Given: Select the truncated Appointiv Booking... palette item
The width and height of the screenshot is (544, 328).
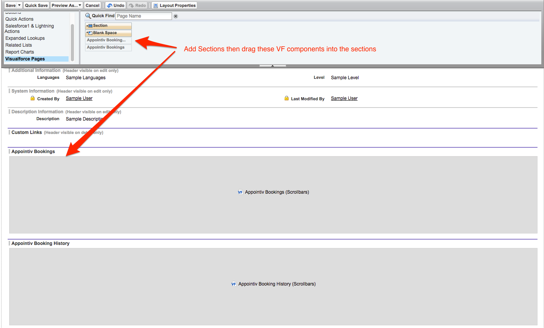Looking at the screenshot, I should (108, 40).
